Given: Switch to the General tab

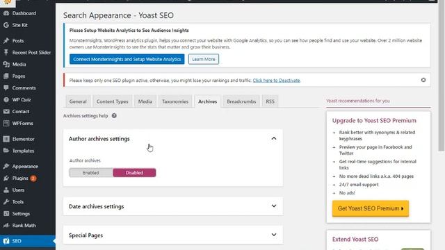Looking at the screenshot, I should coord(78,101).
